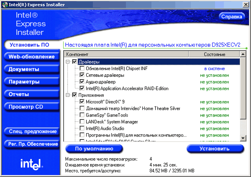This screenshot has width=251, height=177.
Task: Click 'не установлен' status for Сетевые драйверы
Action: pyautogui.click(x=215, y=75)
